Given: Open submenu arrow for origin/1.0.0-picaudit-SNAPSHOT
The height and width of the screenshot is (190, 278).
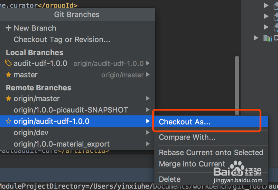Looking at the screenshot, I should click(x=148, y=110).
